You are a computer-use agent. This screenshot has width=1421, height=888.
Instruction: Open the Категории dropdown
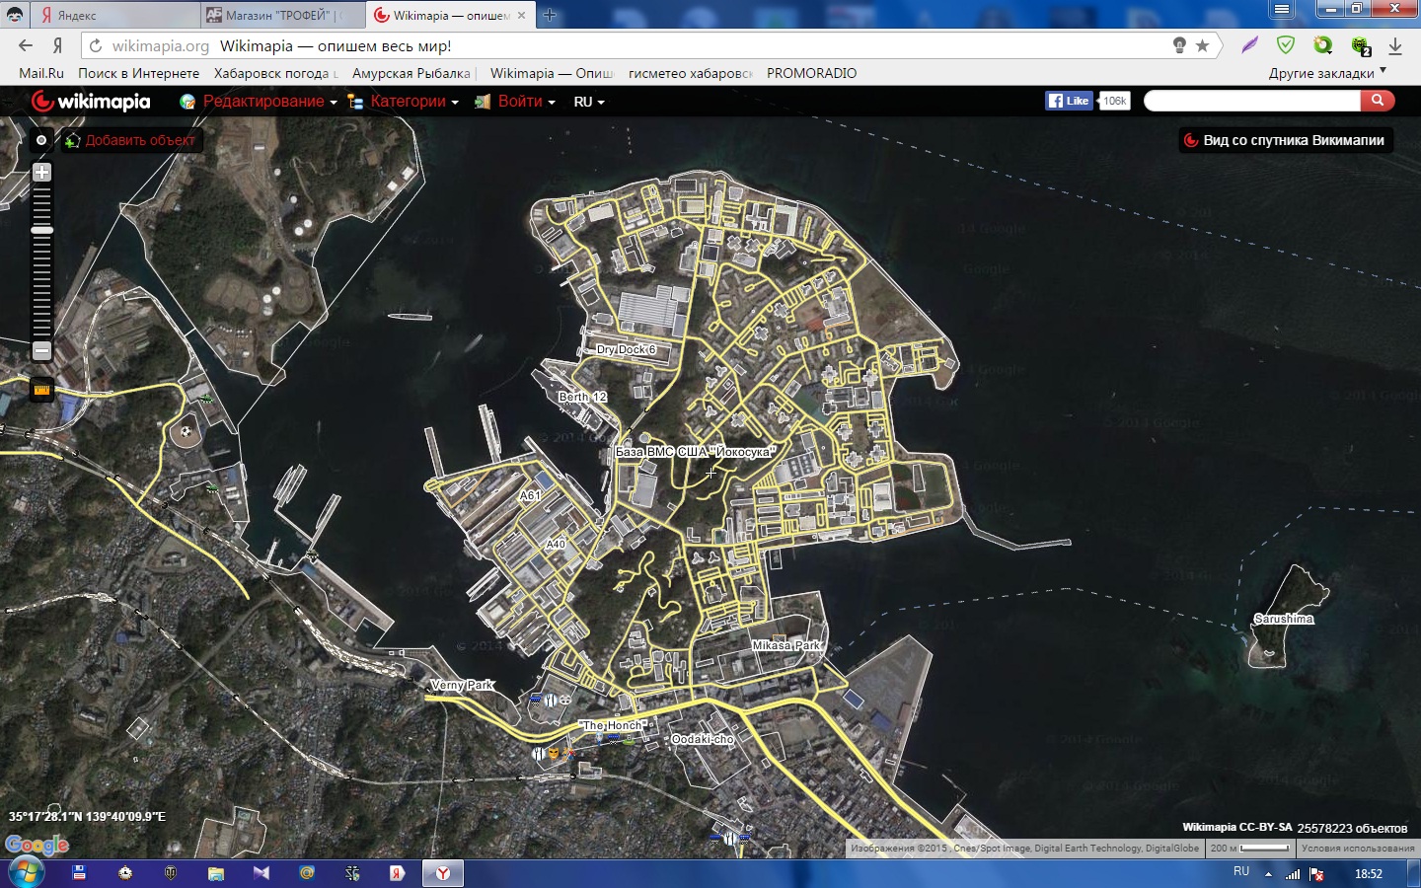coord(408,102)
